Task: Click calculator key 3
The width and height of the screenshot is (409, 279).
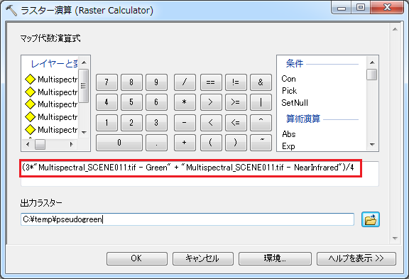Action: click(156, 123)
